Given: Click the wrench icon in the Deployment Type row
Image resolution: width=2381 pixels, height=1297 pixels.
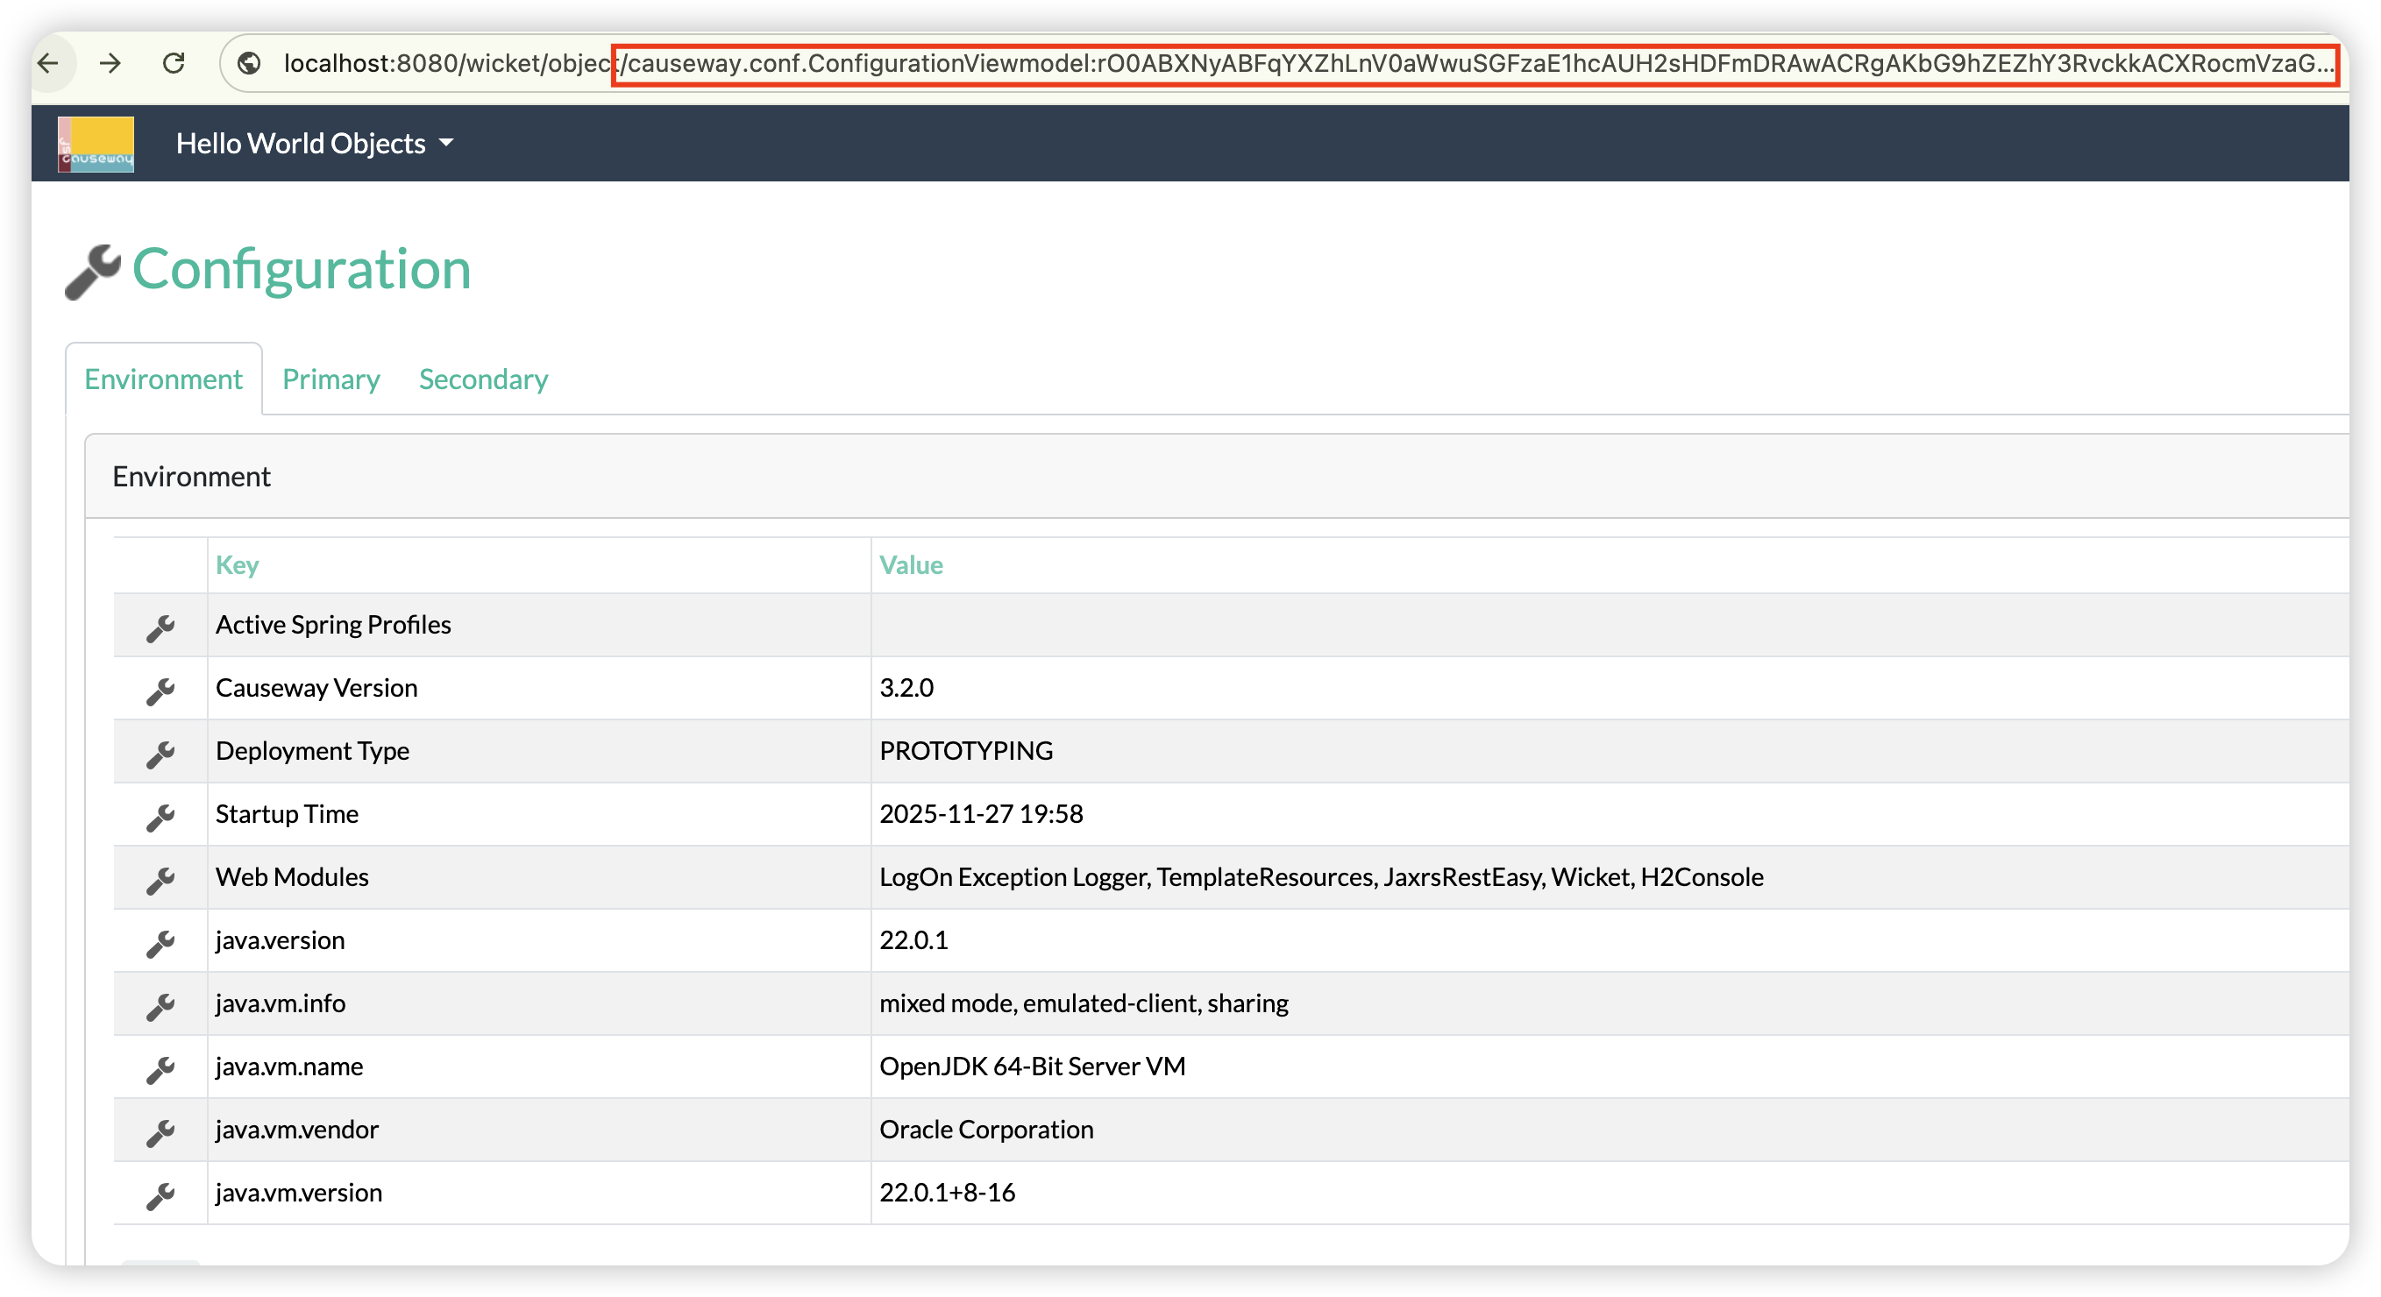Looking at the screenshot, I should (160, 754).
